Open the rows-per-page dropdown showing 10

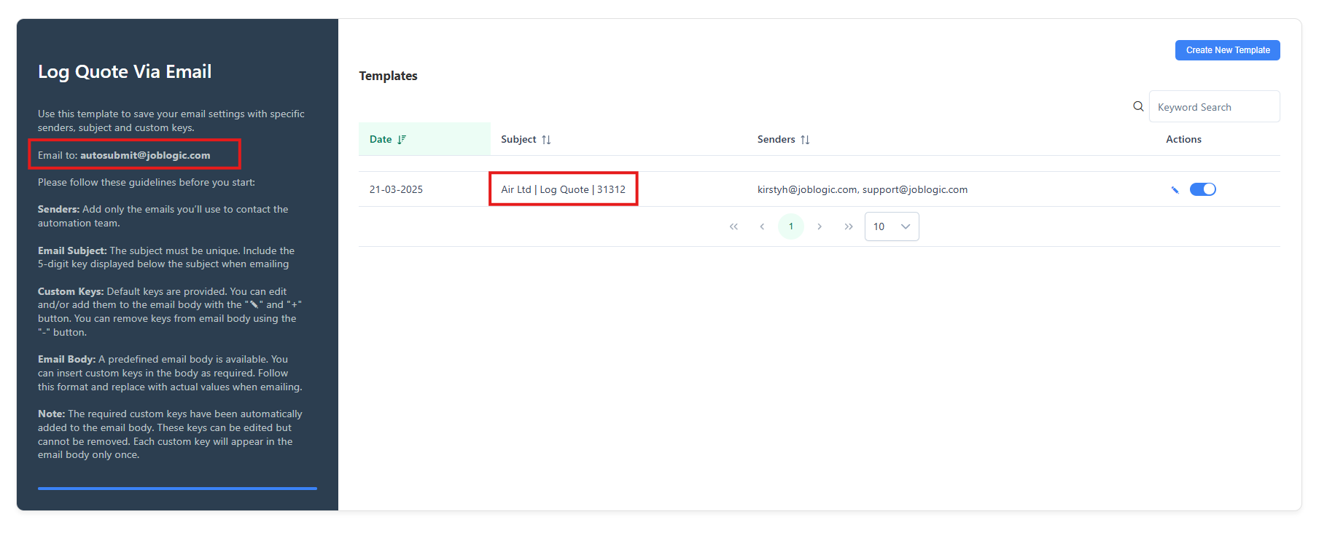(892, 226)
